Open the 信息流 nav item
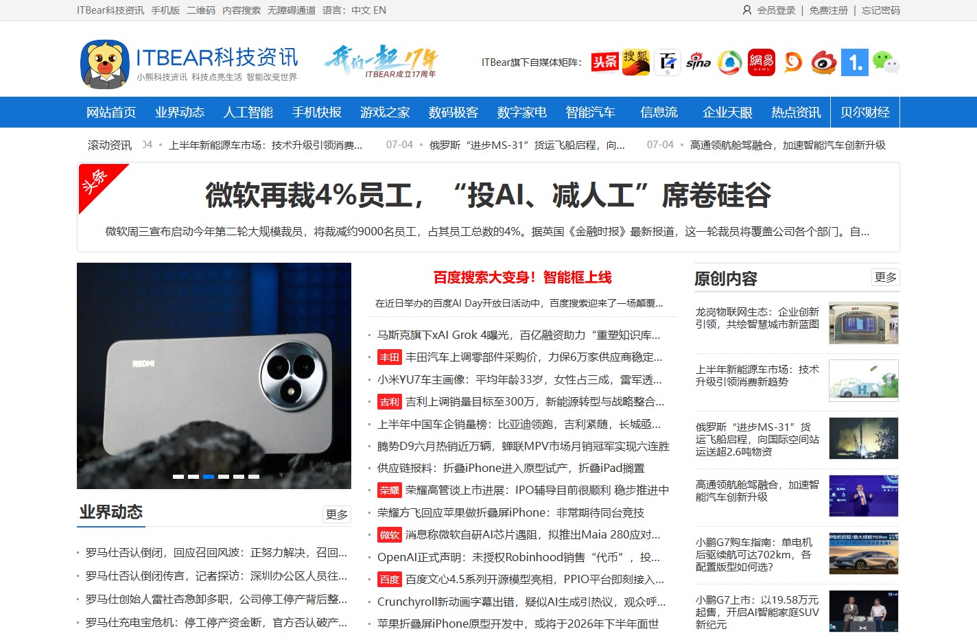Screen dimensions: 977x640 [x=659, y=112]
